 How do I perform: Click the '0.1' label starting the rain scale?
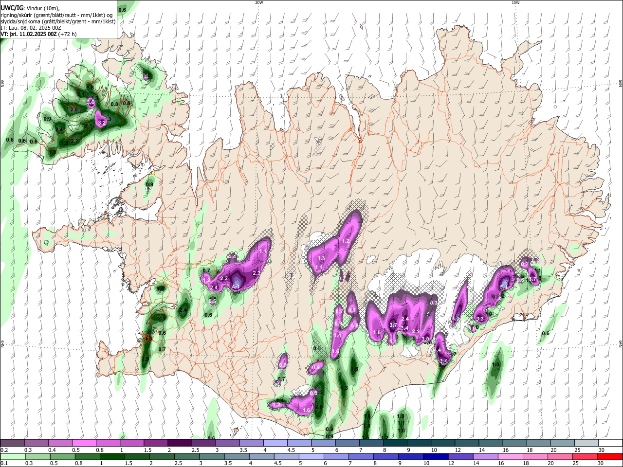click(4, 463)
